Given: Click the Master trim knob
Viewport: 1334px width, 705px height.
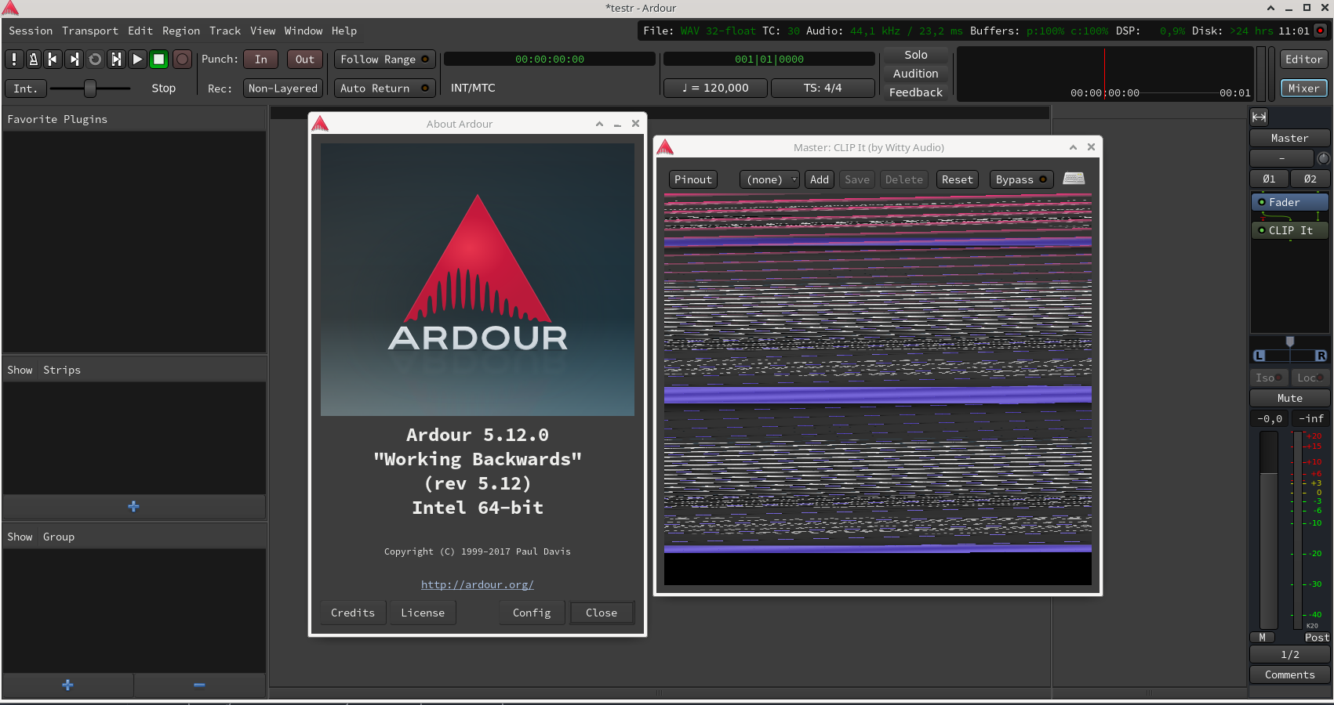Looking at the screenshot, I should click(x=1323, y=158).
